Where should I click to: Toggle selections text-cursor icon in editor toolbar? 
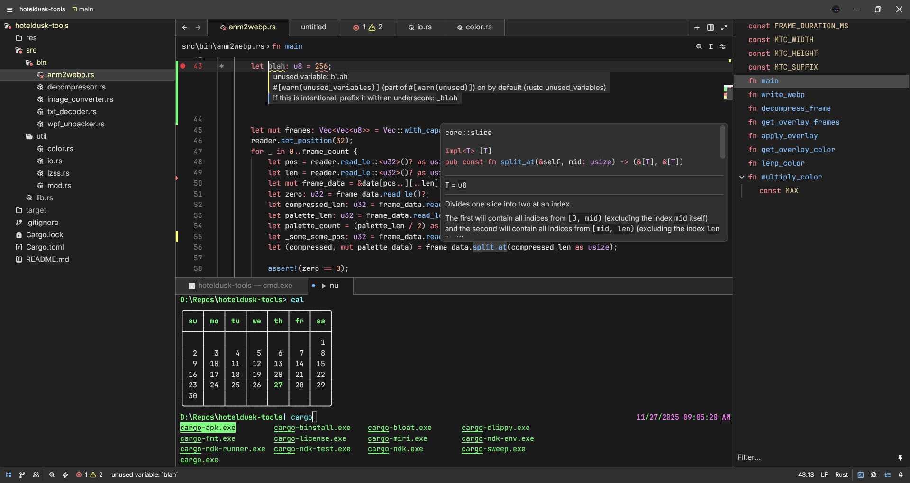710,46
